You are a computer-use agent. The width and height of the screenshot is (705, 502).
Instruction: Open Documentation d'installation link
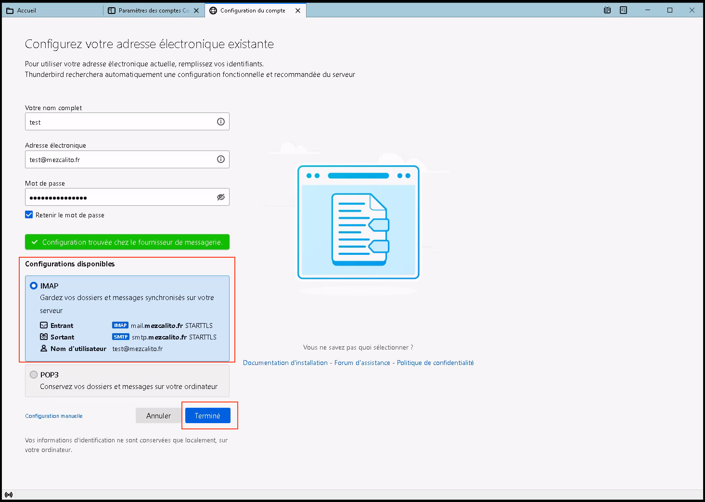[x=285, y=363]
